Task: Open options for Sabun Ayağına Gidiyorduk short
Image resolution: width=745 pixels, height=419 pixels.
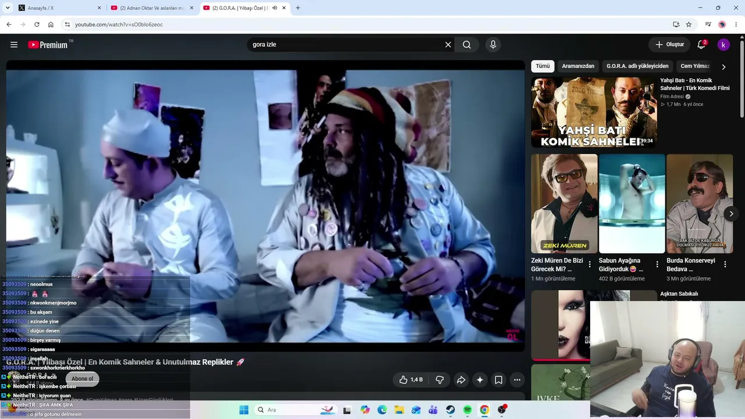Action: pos(657,265)
